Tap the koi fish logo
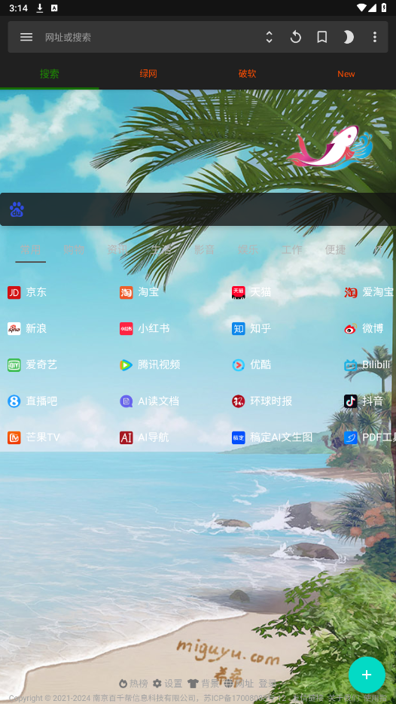 (330, 148)
